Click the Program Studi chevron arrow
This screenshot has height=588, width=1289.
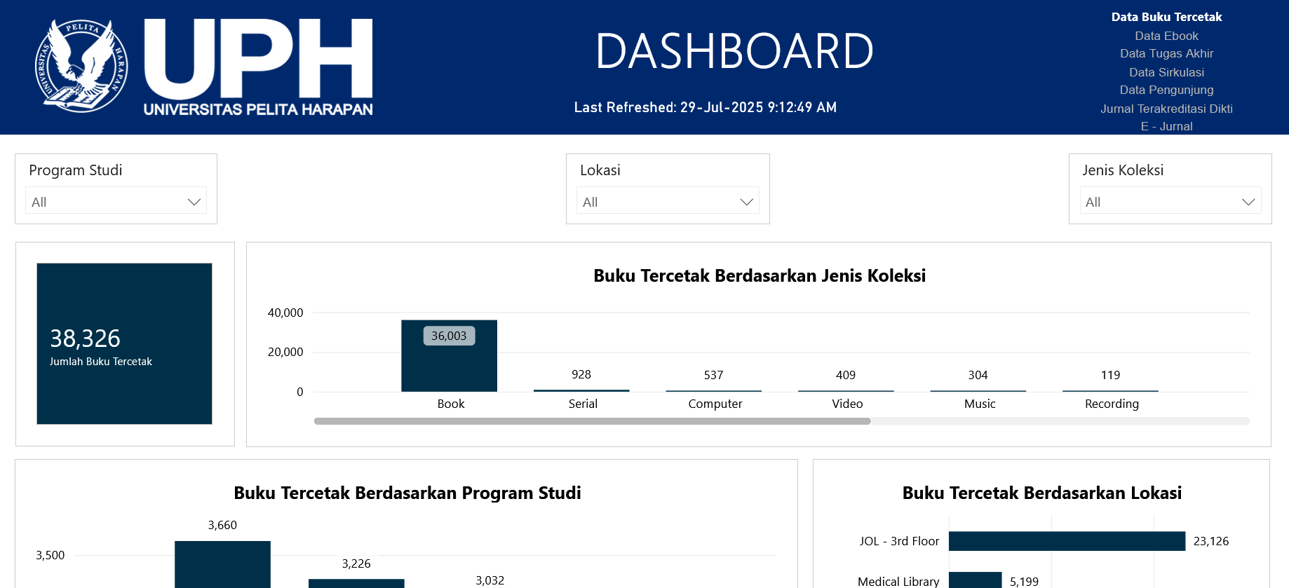point(194,202)
